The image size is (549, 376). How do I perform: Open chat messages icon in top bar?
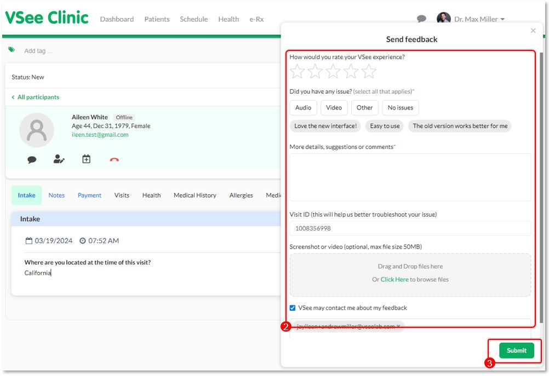pos(421,19)
